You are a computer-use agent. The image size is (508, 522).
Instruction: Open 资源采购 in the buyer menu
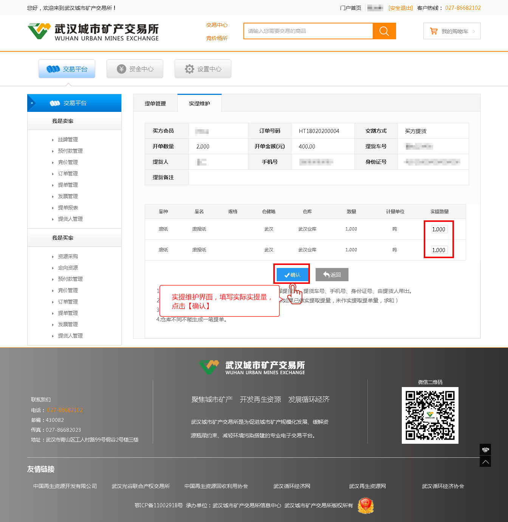pyautogui.click(x=68, y=256)
